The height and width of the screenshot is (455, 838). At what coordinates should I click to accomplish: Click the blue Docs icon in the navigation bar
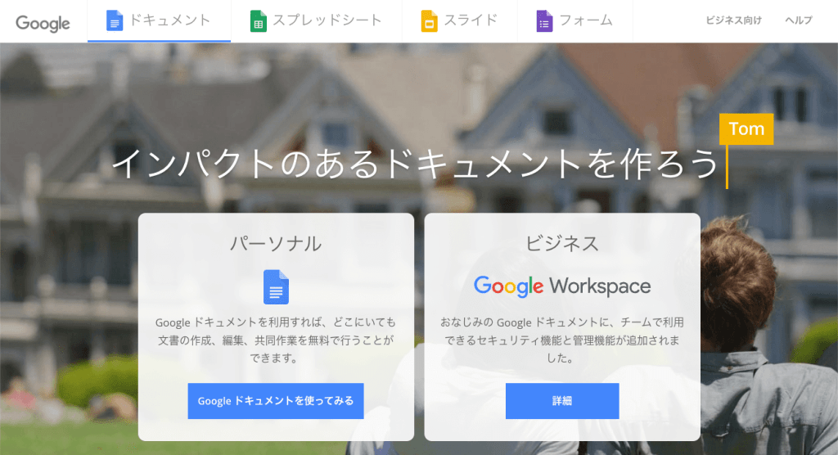click(x=115, y=20)
